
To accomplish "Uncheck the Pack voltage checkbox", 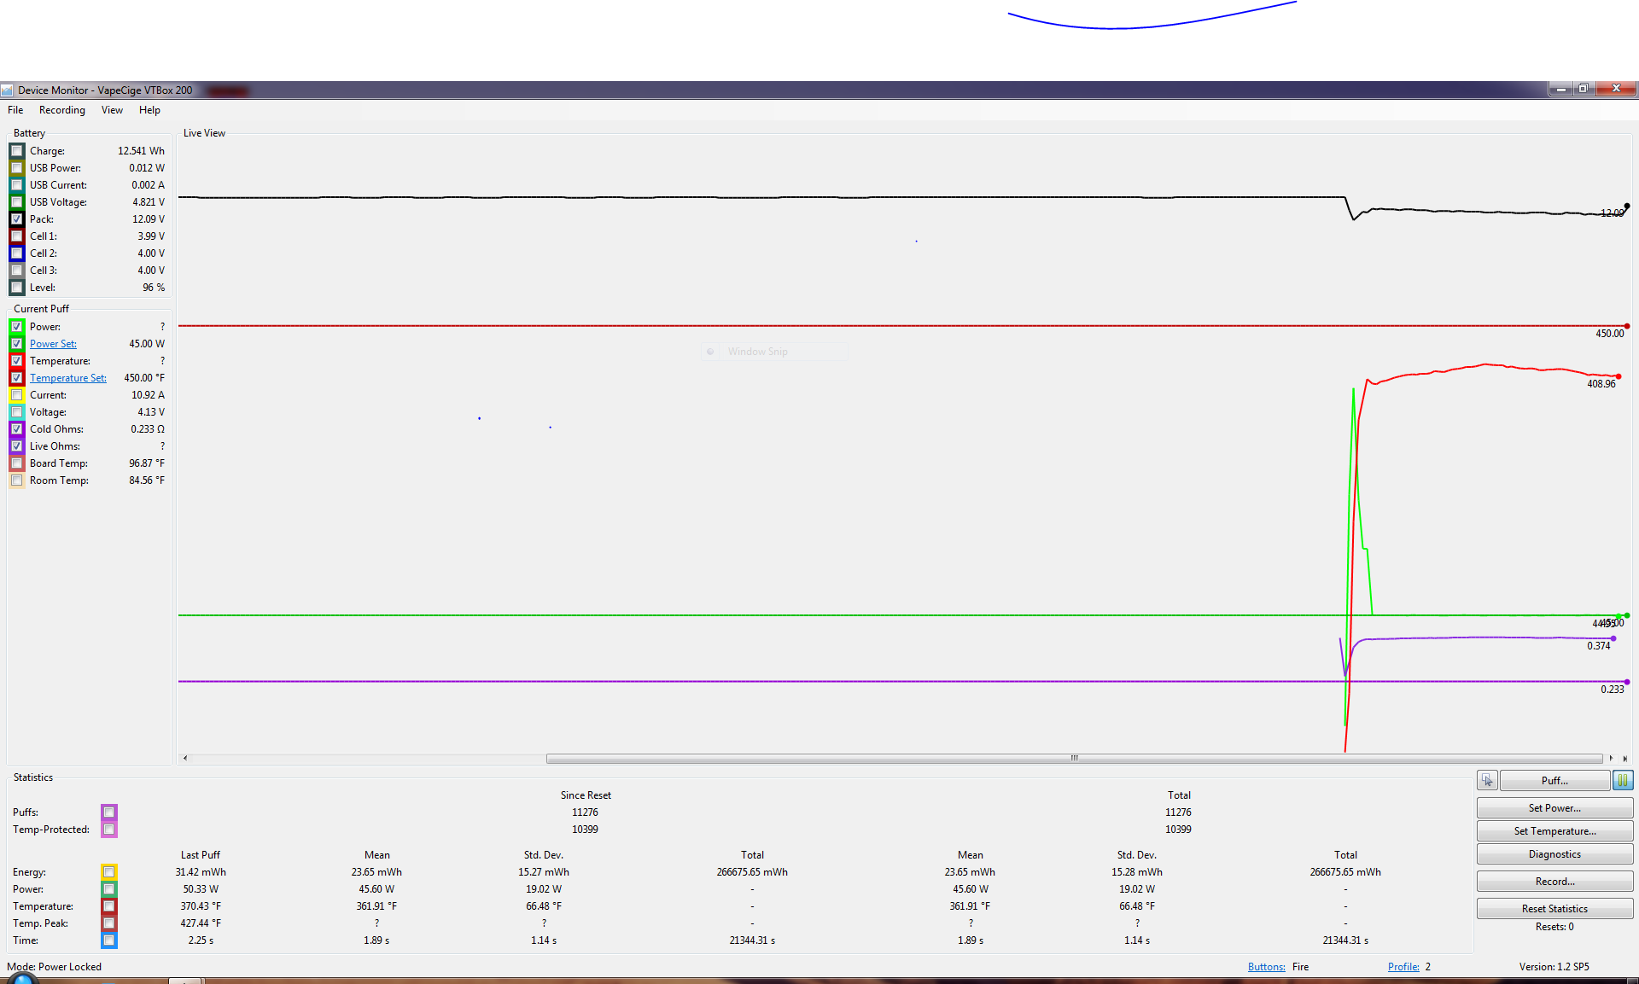I will click(x=17, y=219).
